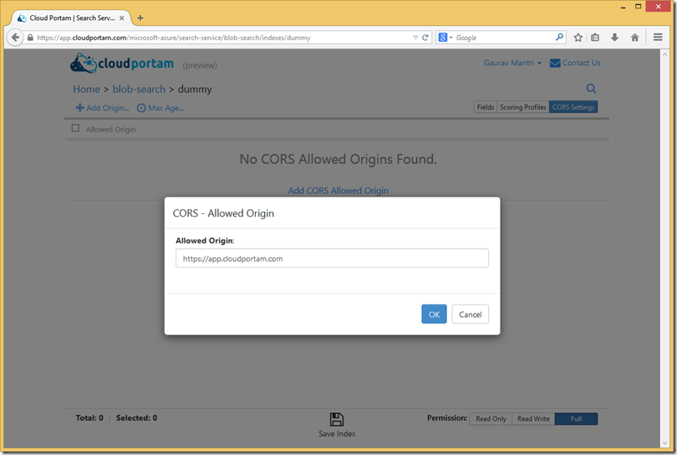Open the downloads arrow icon

pos(615,38)
